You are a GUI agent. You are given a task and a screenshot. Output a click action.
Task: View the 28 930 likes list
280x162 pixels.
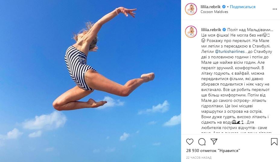pyautogui.click(x=213, y=151)
